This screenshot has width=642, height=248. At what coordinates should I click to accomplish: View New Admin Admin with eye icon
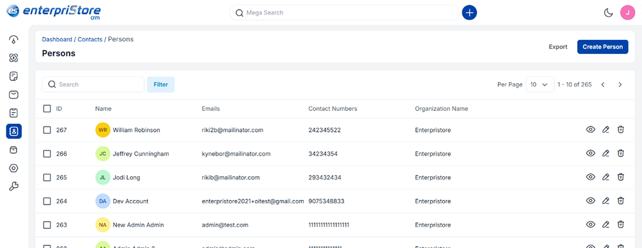click(591, 225)
